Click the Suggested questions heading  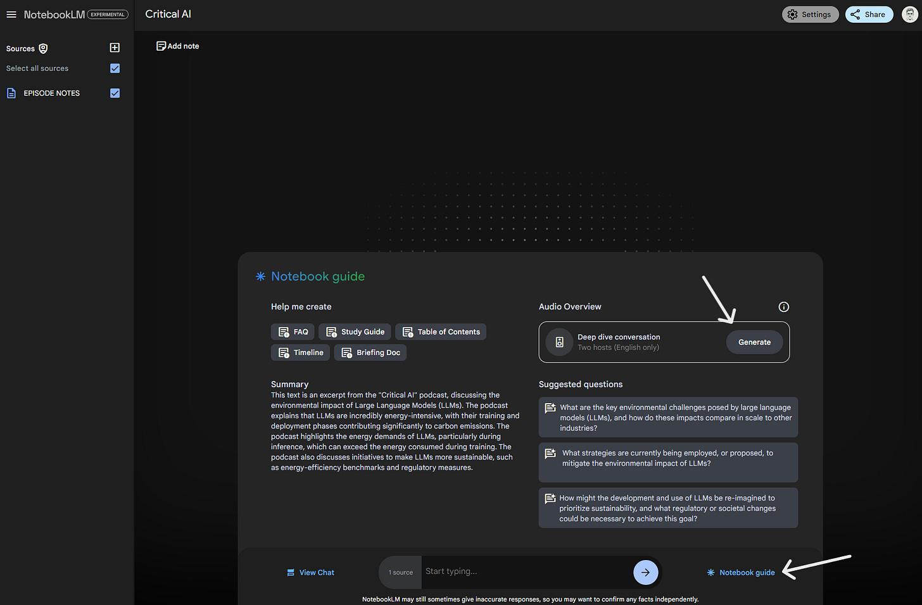coord(581,384)
